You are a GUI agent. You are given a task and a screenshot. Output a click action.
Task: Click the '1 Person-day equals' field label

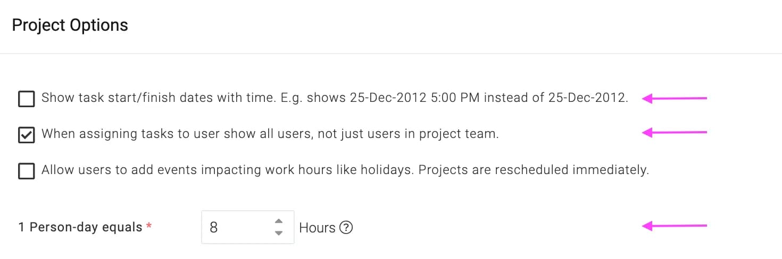click(80, 227)
